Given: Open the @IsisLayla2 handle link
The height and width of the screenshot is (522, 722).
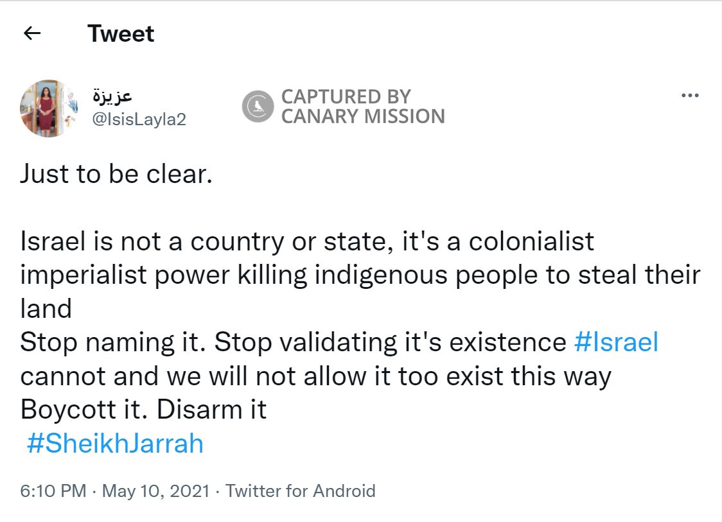Looking at the screenshot, I should point(139,119).
